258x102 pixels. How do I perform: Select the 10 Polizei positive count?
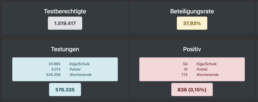coord(185,69)
